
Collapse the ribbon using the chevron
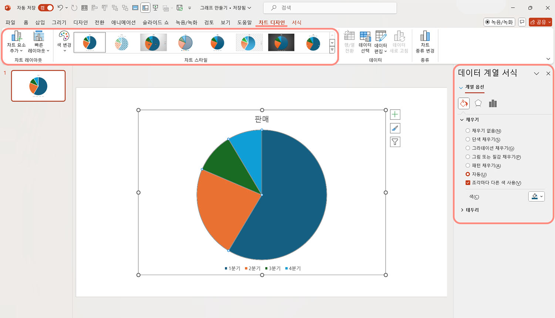point(548,59)
